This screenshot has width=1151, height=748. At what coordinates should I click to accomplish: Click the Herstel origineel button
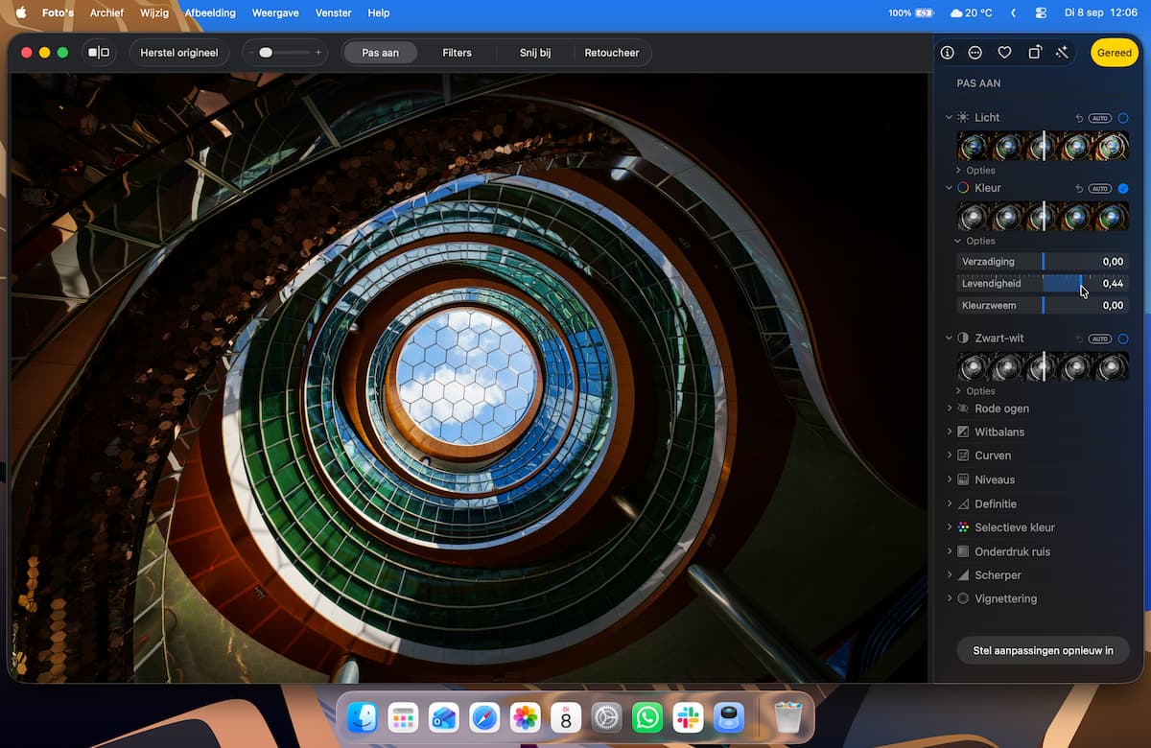(x=179, y=53)
